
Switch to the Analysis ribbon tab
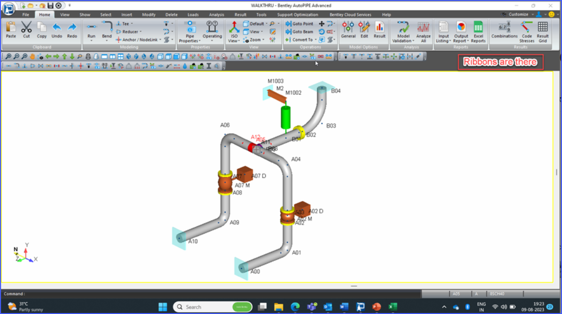(216, 15)
